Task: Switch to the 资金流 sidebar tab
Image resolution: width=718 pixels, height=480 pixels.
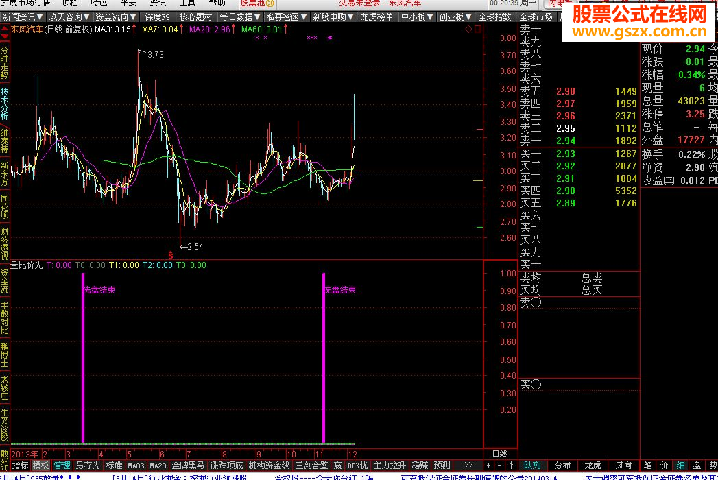Action: 5,280
